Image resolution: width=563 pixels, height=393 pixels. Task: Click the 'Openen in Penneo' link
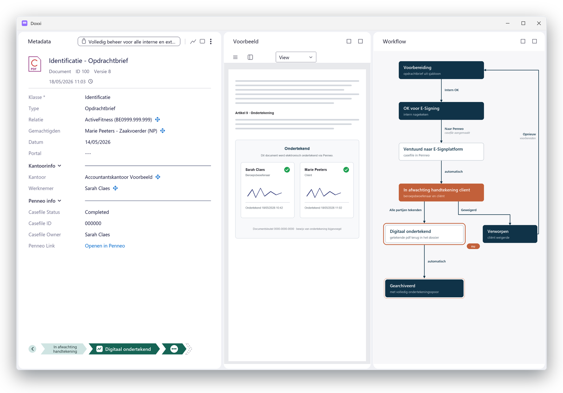click(105, 246)
